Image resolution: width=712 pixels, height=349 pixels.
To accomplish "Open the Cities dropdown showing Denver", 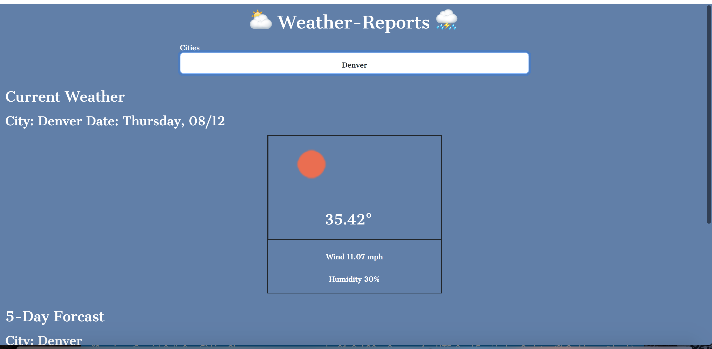I will pyautogui.click(x=354, y=63).
